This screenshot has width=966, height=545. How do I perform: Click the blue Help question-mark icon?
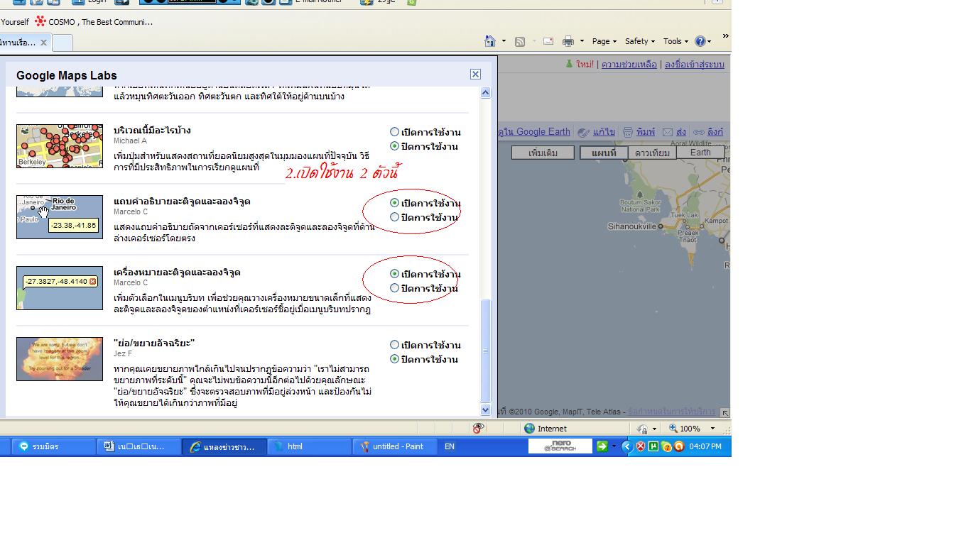(x=700, y=41)
